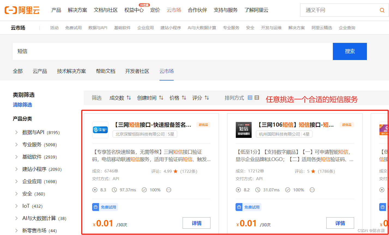Click the 北京深智恒际科技有限公司 vendor tag
This screenshot has height=235, width=389.
[x=145, y=134]
